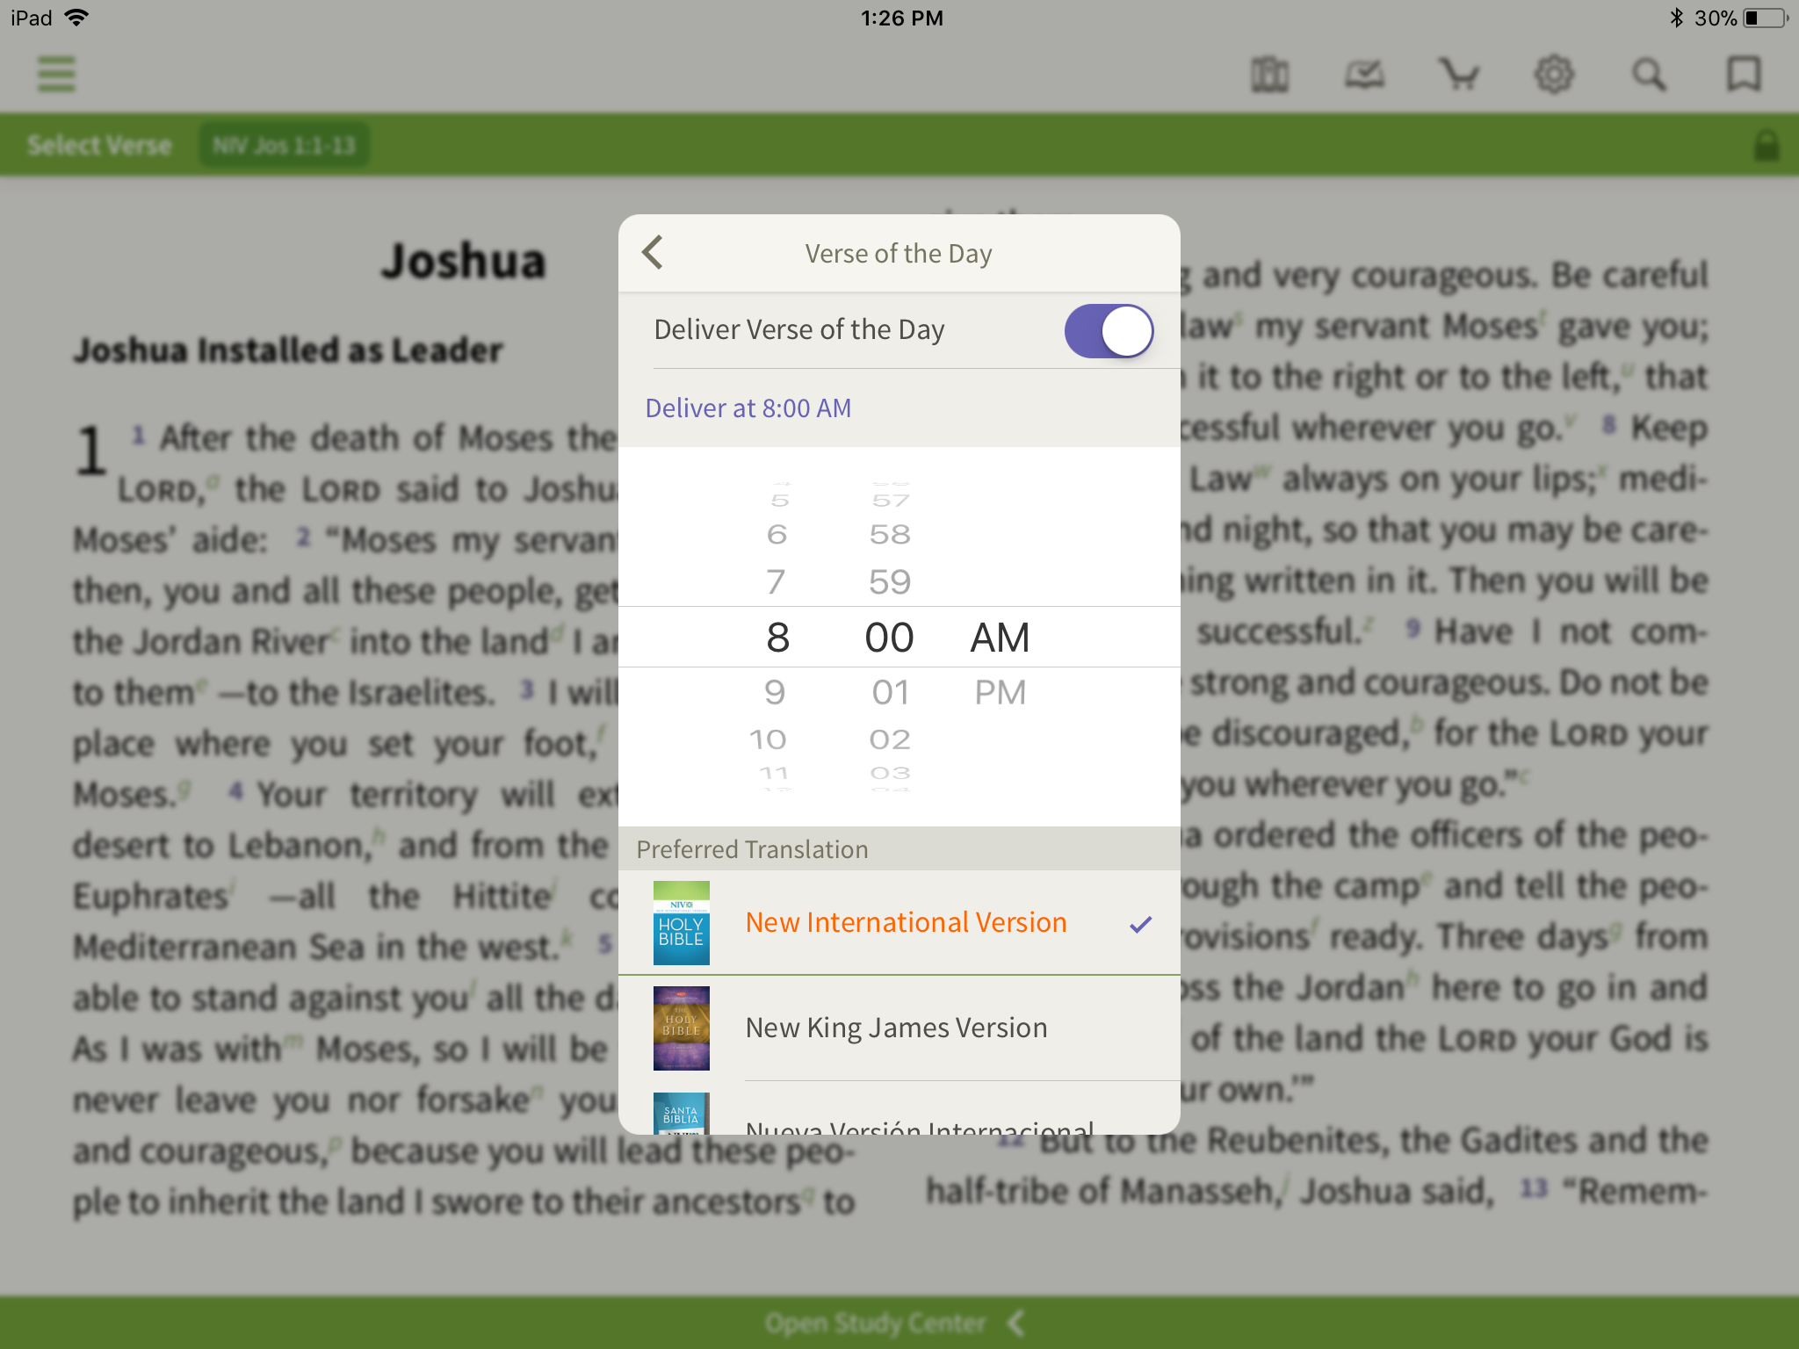Tap the lock icon in green bar
The image size is (1799, 1349).
pos(1766,146)
